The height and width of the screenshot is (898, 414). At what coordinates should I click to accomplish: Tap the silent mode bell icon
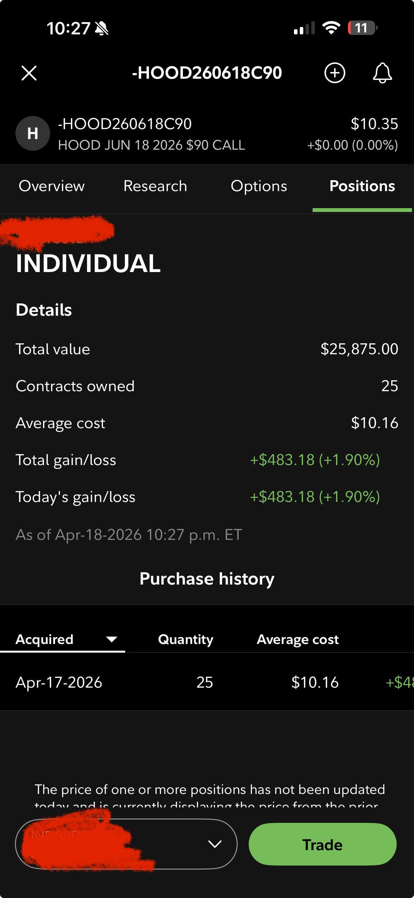tap(101, 28)
